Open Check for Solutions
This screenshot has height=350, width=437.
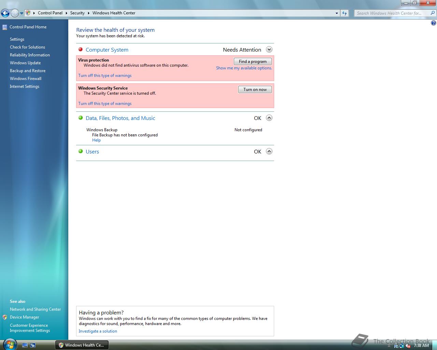(x=27, y=47)
